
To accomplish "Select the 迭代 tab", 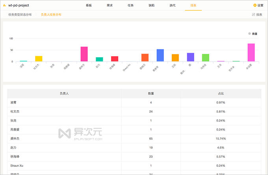I will [172, 5].
